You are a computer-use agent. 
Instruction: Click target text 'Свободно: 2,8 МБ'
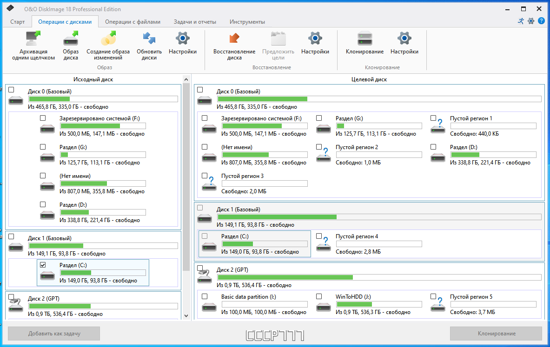[358, 252]
